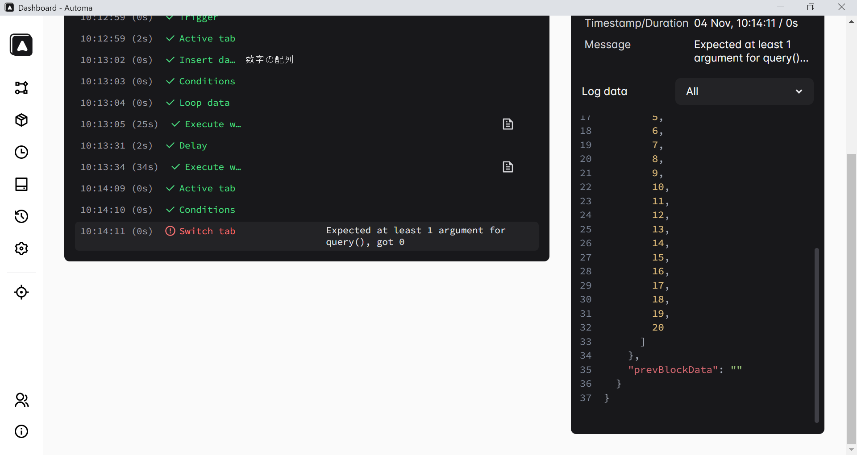Image resolution: width=857 pixels, height=455 pixels.
Task: Open the Packages section in the sidebar
Action: click(21, 120)
